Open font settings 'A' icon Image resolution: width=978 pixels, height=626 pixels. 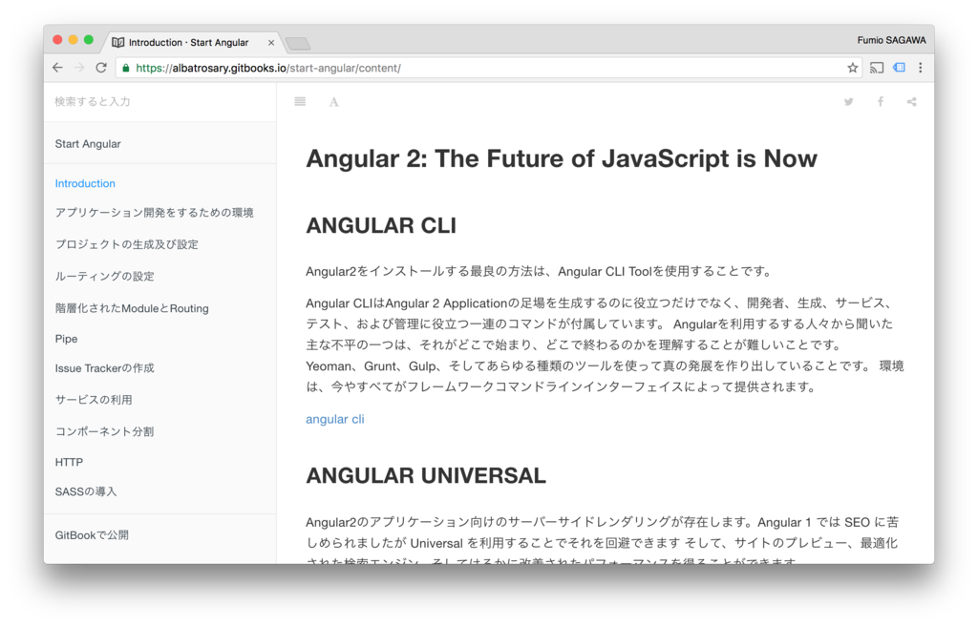[x=333, y=102]
